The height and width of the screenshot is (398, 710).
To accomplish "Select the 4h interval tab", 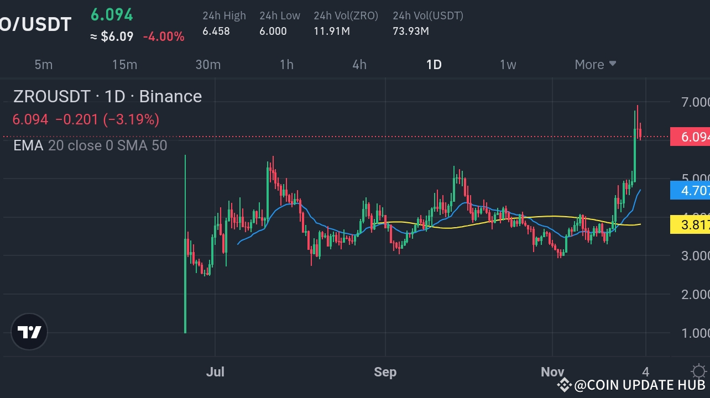I will pyautogui.click(x=358, y=64).
